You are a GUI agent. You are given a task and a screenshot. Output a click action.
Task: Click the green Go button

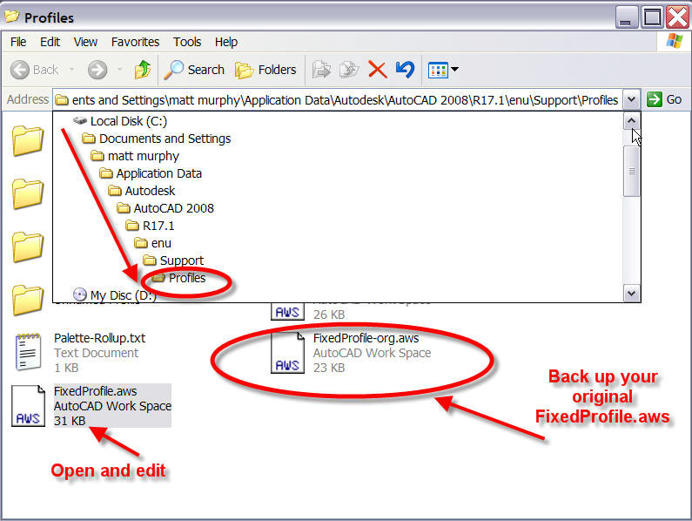click(x=664, y=99)
